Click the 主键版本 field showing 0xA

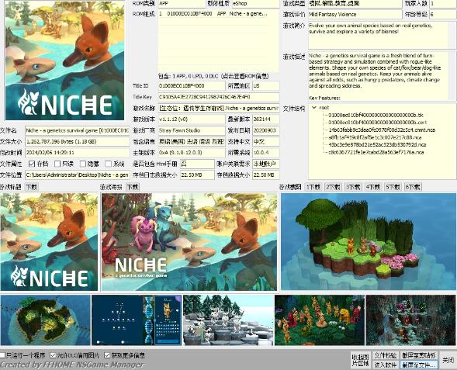(192, 152)
